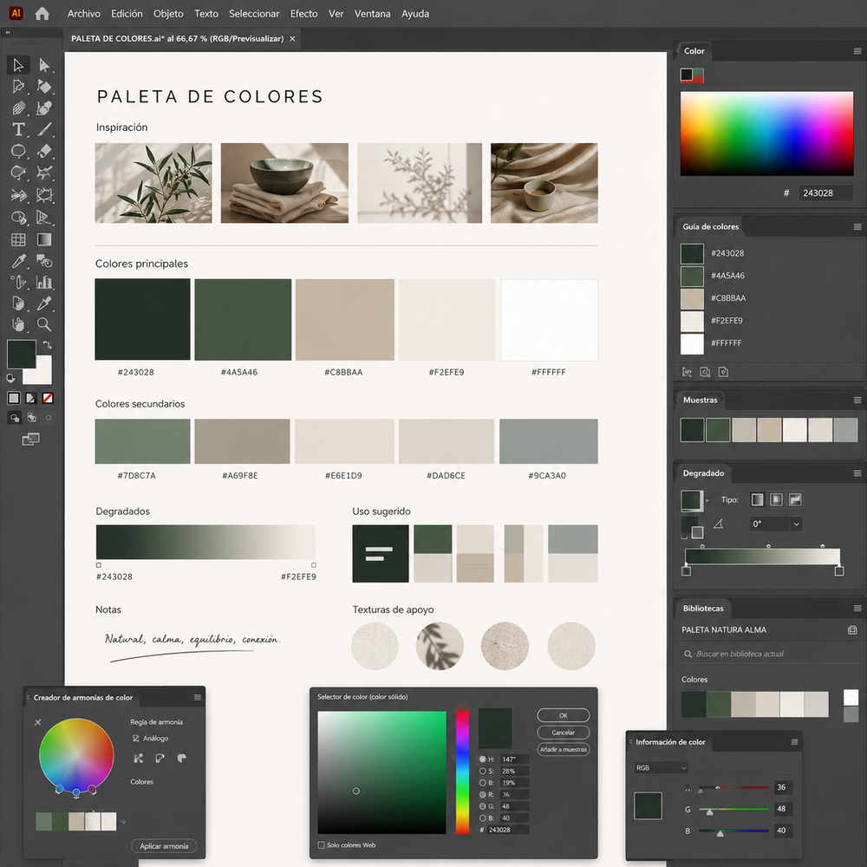Choose the Gradient tool in toolbar
Screen dimensions: 867x867
tap(44, 239)
